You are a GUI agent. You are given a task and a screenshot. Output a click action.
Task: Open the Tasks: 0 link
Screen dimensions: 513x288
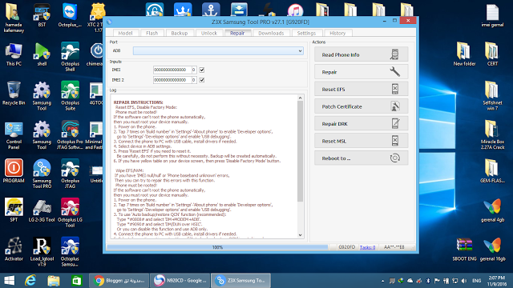click(x=367, y=247)
